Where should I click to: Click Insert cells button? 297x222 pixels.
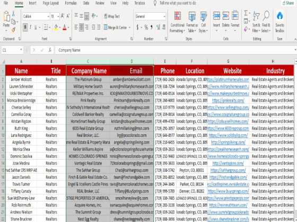point(216,21)
